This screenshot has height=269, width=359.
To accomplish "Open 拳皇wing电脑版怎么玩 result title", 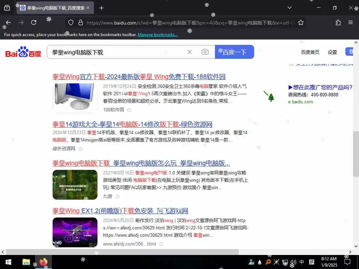I will (141, 163).
